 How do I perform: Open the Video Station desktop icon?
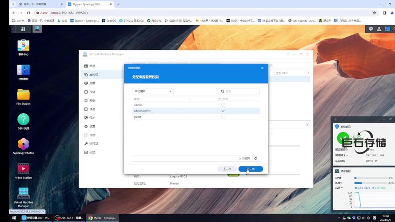click(23, 169)
